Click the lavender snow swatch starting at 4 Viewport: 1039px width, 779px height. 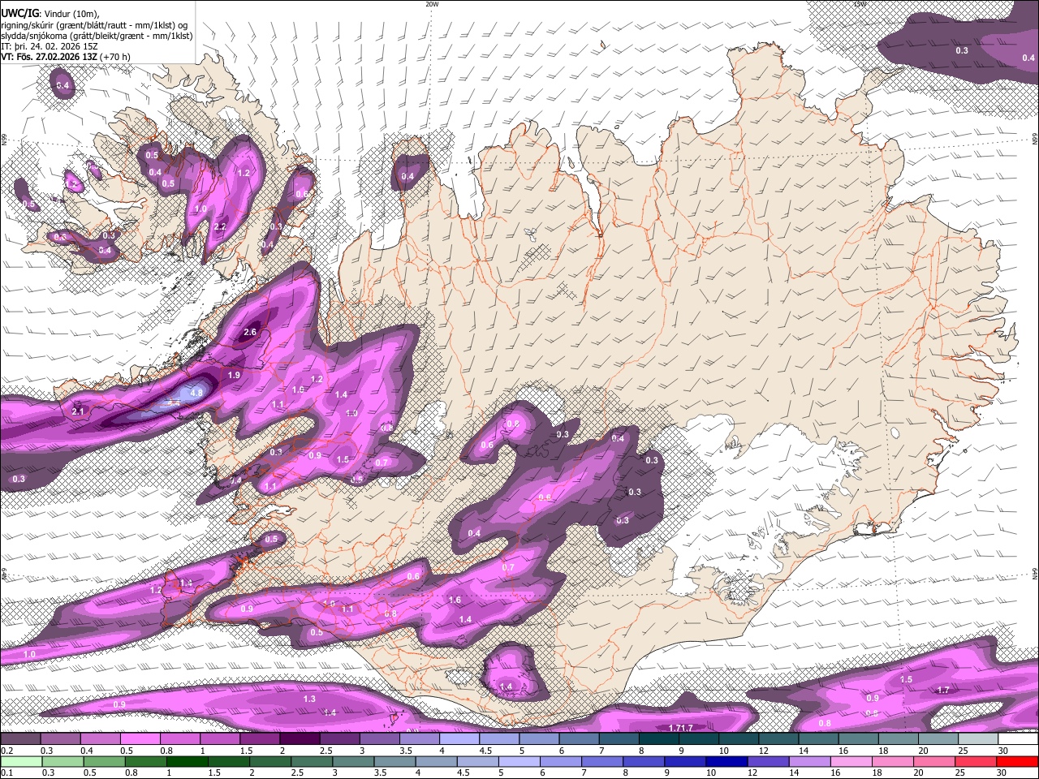[459, 738]
